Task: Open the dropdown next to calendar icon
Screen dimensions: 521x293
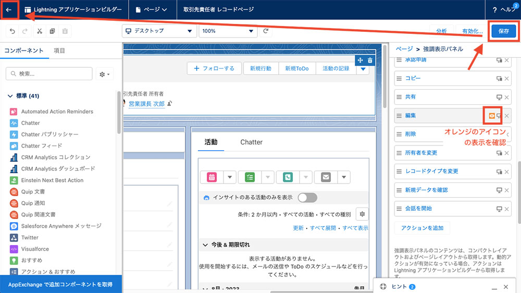Action: (230, 177)
